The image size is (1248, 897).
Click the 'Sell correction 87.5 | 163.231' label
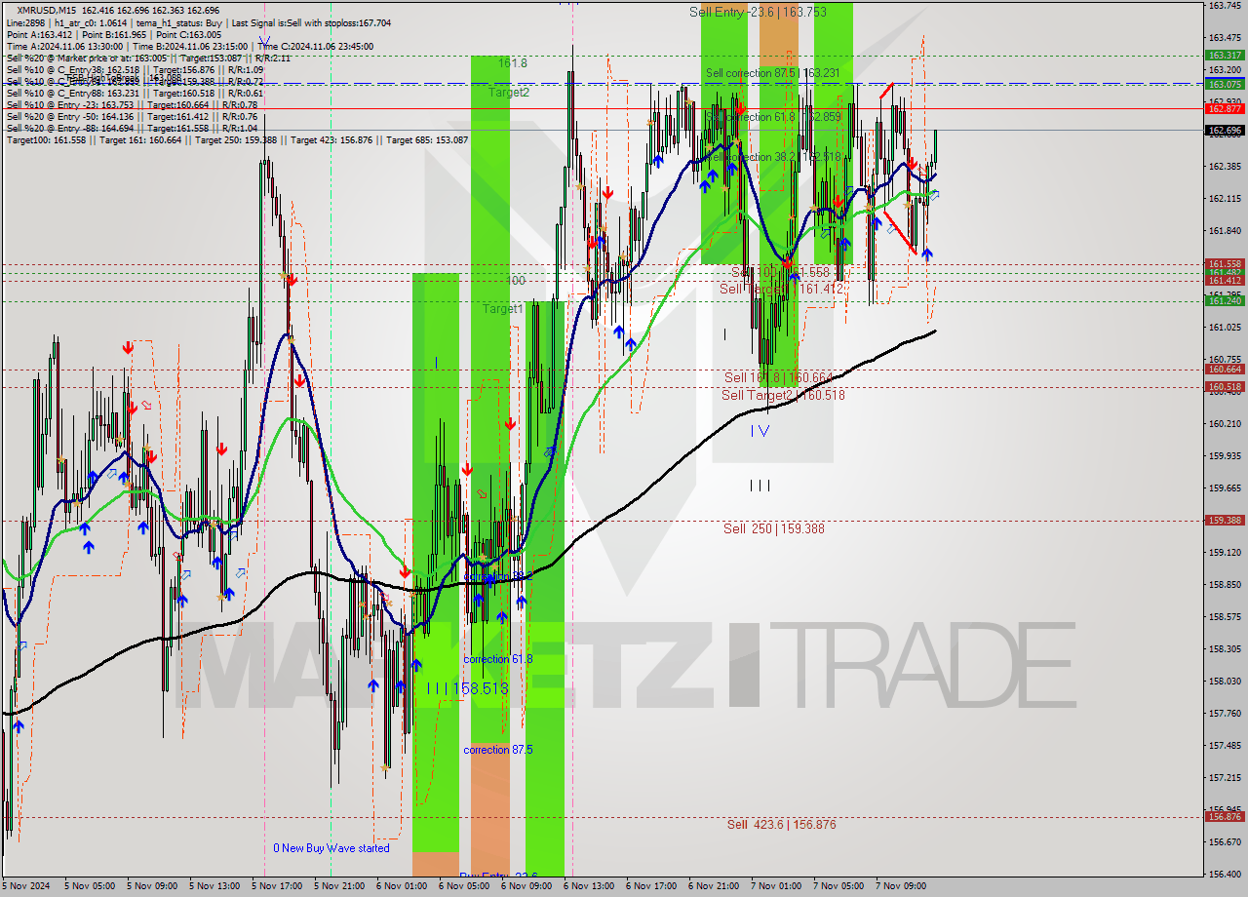(x=773, y=73)
